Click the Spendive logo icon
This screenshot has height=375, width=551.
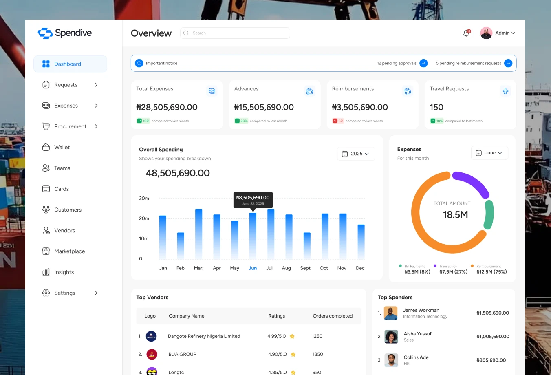coord(45,33)
